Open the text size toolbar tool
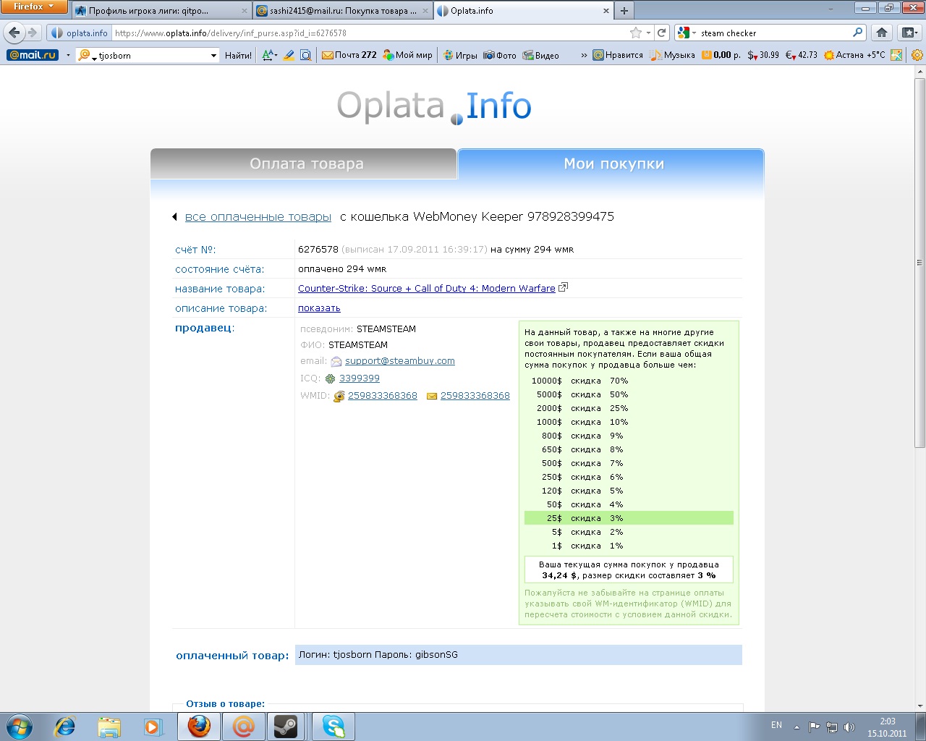Viewport: 926px width, 741px height. click(269, 55)
